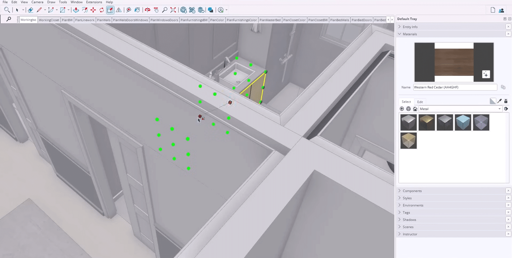This screenshot has height=258, width=512.
Task: Switch to the Edit tab in Materials
Action: pyautogui.click(x=420, y=102)
